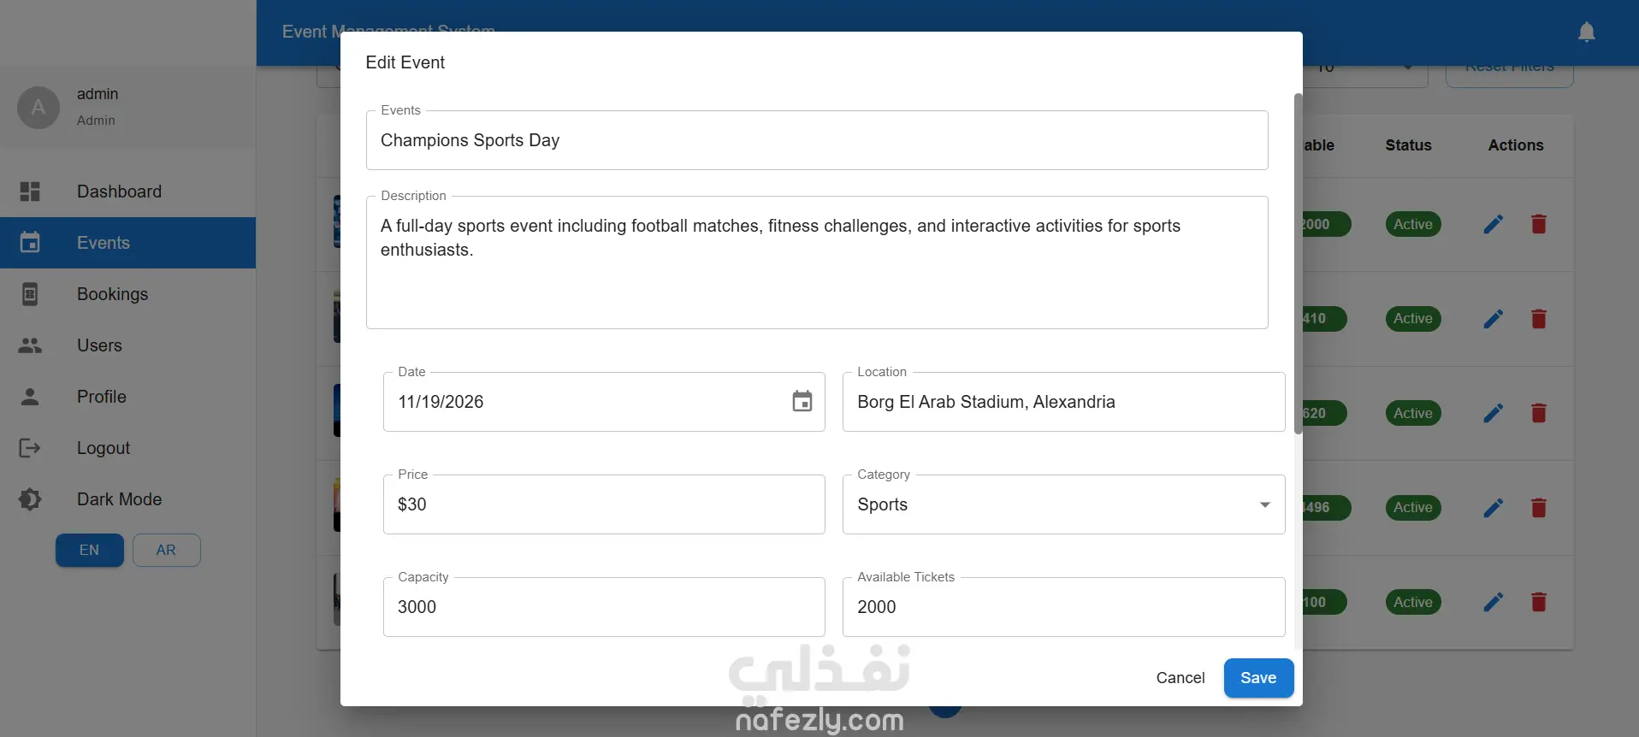The image size is (1639, 737).
Task: Go to Dashboard in the sidebar
Action: 128,192
